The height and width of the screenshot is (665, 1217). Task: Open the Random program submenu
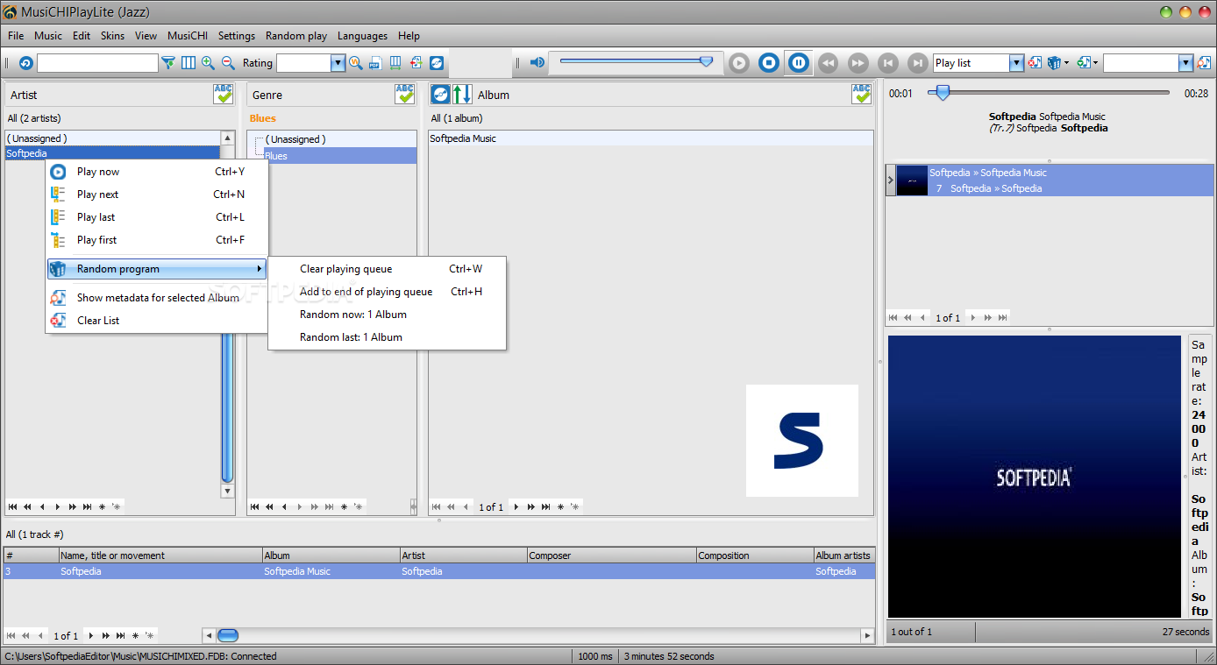click(x=157, y=269)
